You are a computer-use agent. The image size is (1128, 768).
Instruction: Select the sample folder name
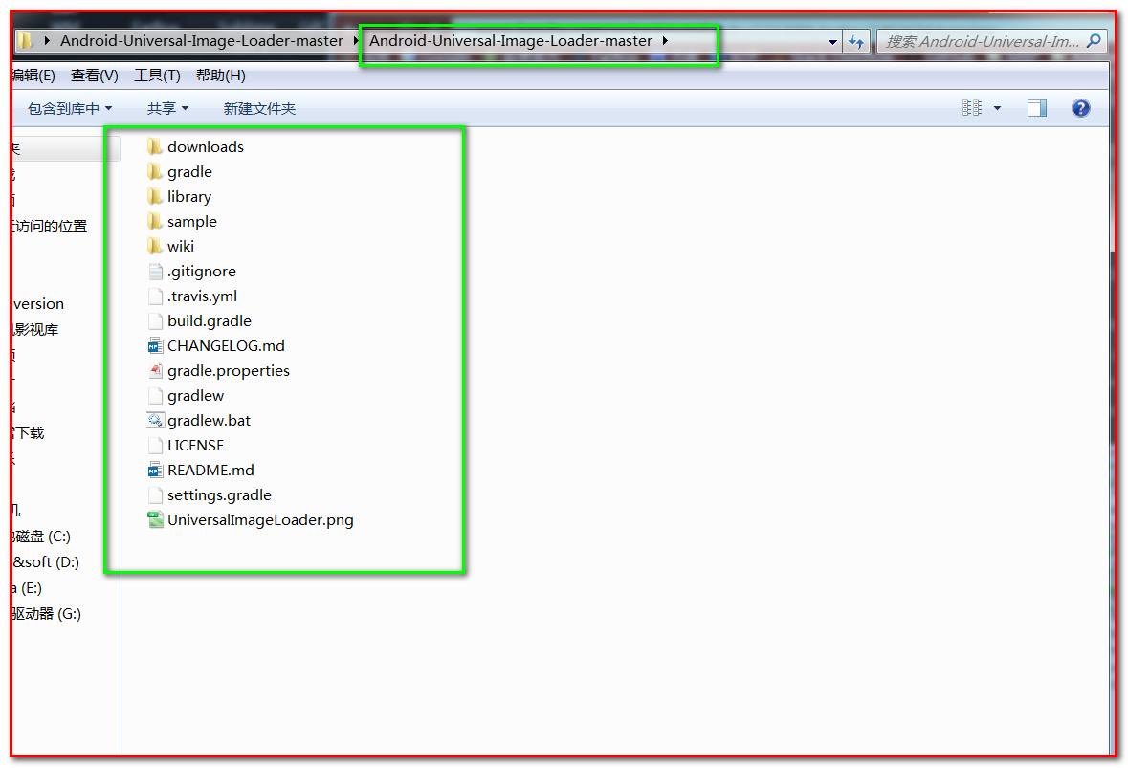pos(192,222)
